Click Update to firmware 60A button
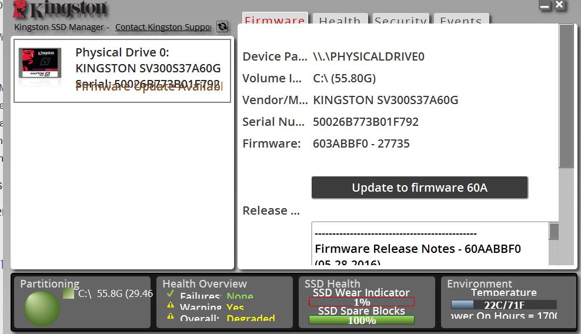 (419, 188)
